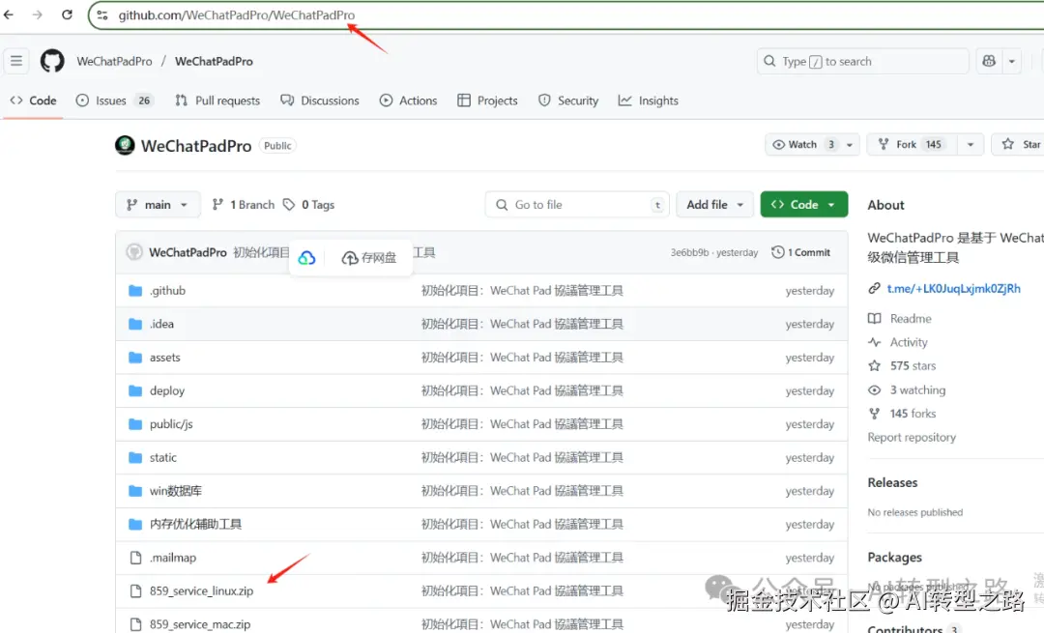The image size is (1044, 633).
Task: Focus the 'Go to file' search field
Action: pyautogui.click(x=577, y=204)
